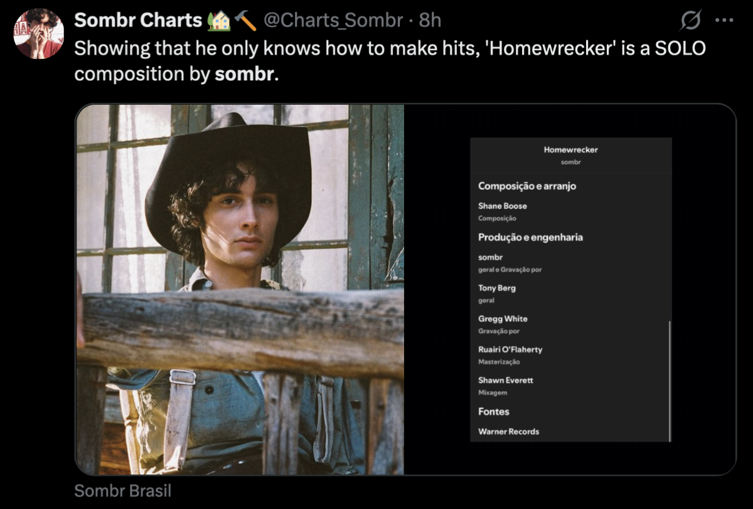This screenshot has width=753, height=509.
Task: Open the Sombr Charts display name
Action: (138, 21)
